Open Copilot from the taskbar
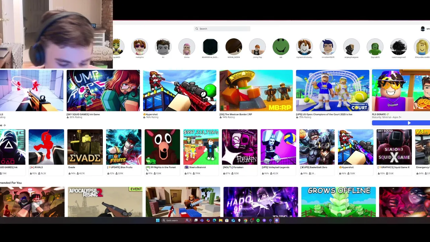The image size is (430, 242). (208, 220)
